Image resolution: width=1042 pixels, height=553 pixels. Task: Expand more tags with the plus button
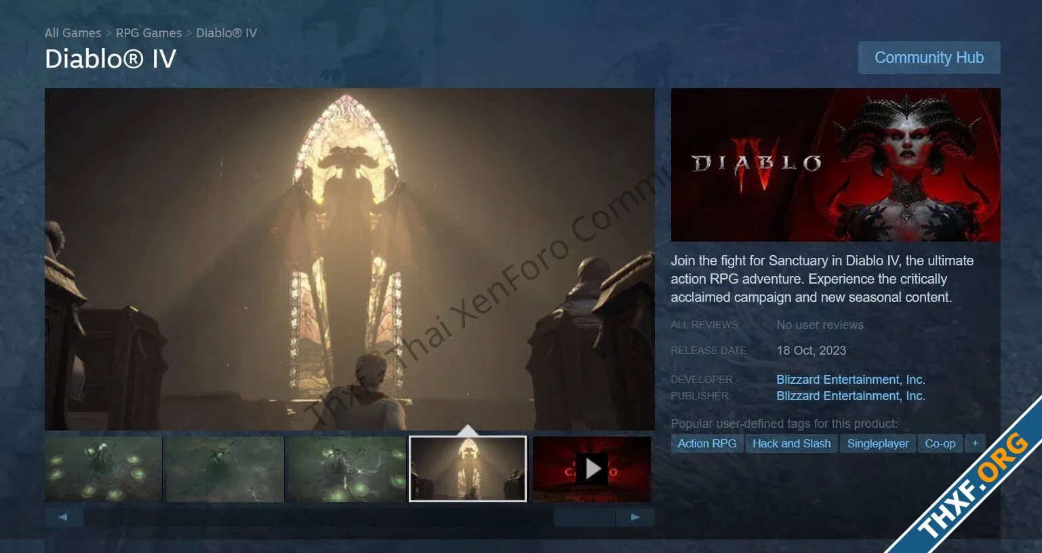coord(975,443)
